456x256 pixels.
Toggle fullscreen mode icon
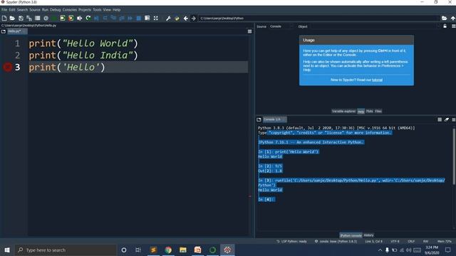156,18
